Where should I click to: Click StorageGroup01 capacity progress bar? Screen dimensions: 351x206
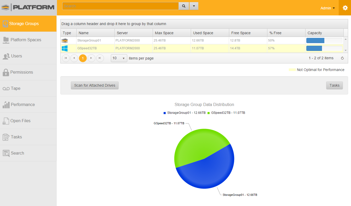click(324, 40)
